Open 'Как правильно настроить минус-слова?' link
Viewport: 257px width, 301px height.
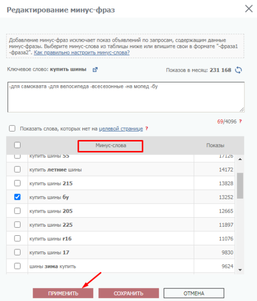(x=82, y=52)
